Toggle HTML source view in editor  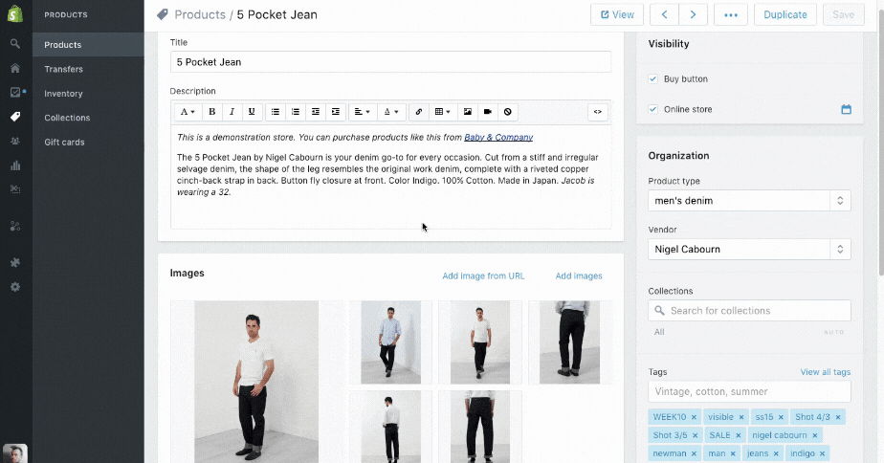597,112
